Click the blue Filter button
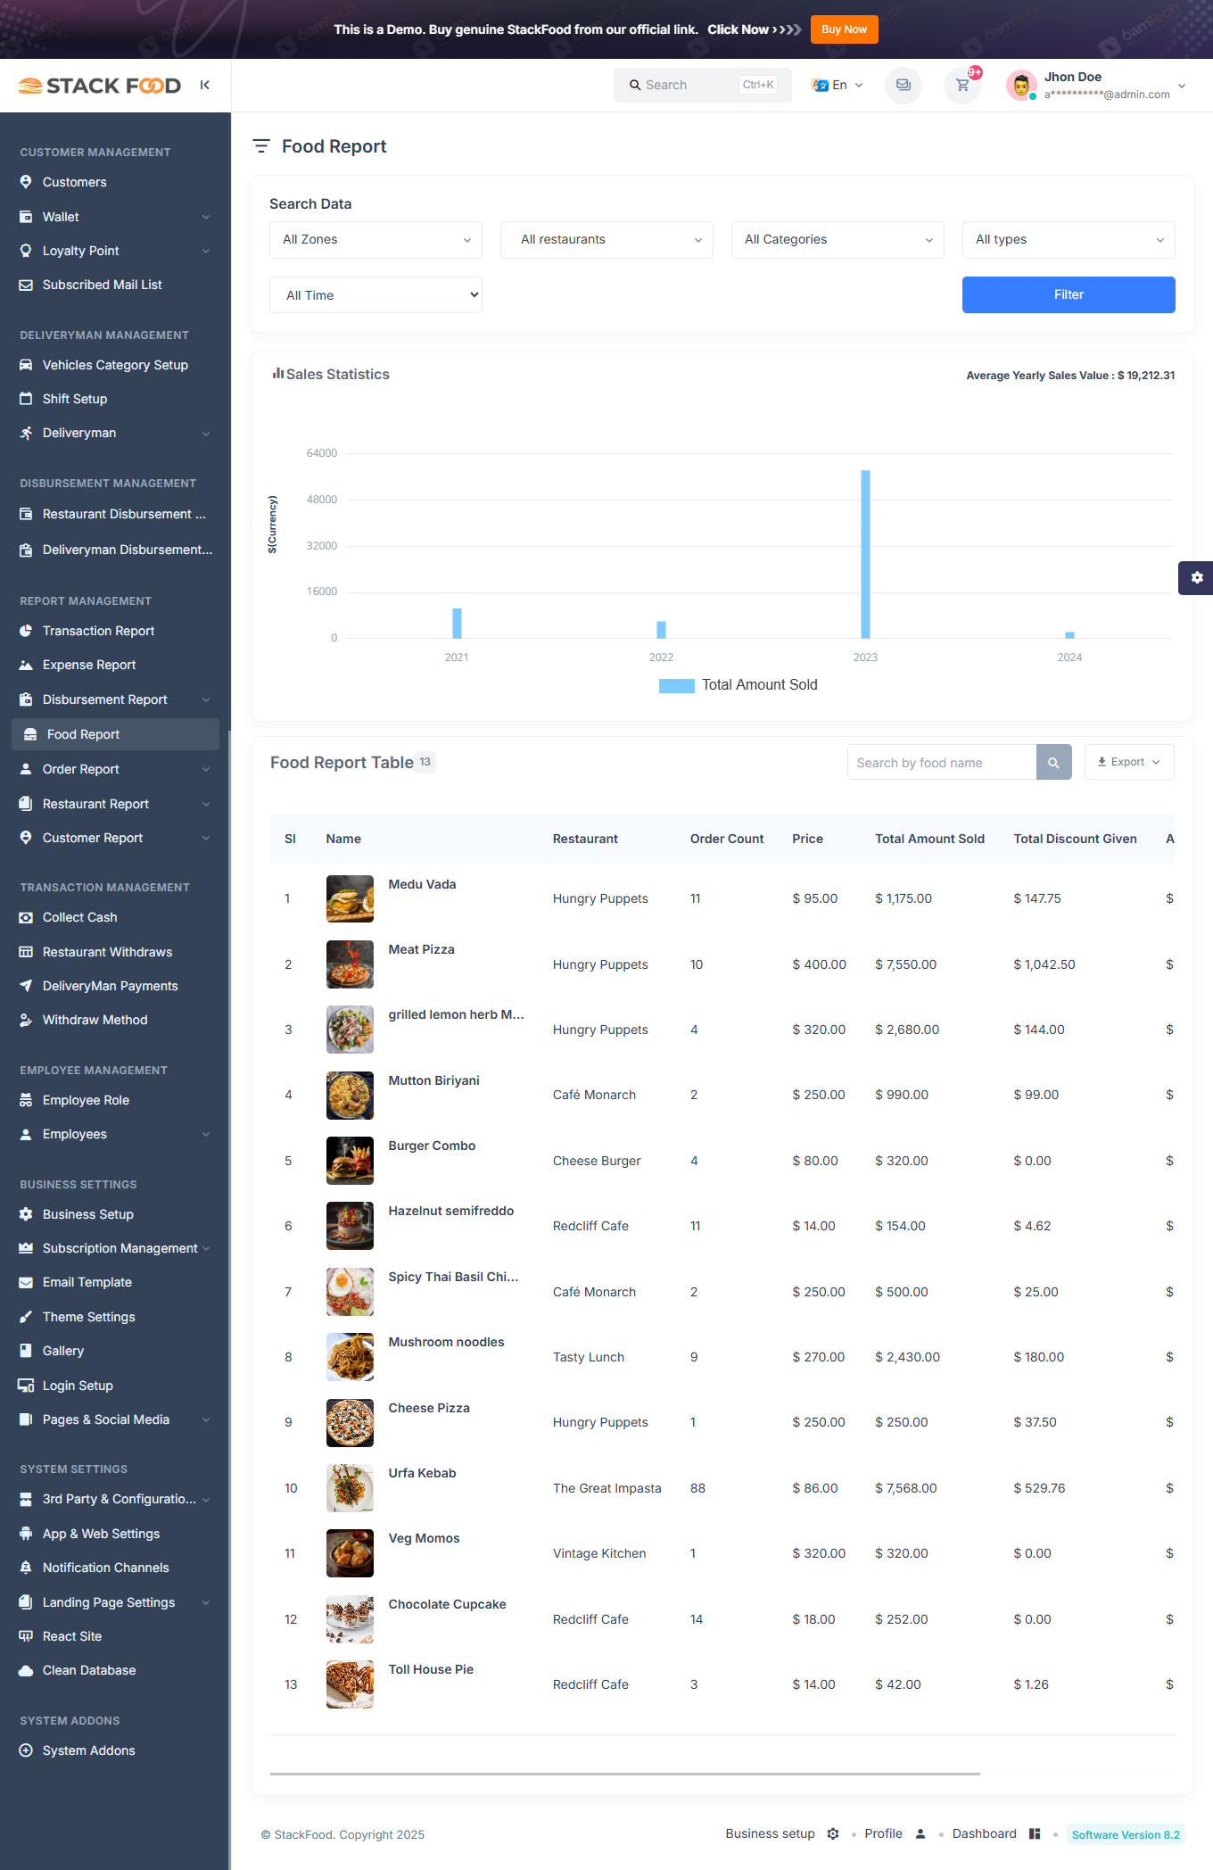Viewport: 1213px width, 1870px height. 1068,295
